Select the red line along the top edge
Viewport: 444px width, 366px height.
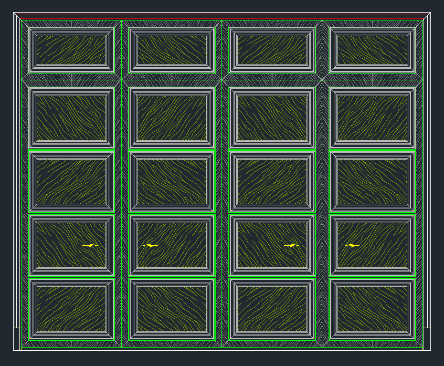[221, 15]
